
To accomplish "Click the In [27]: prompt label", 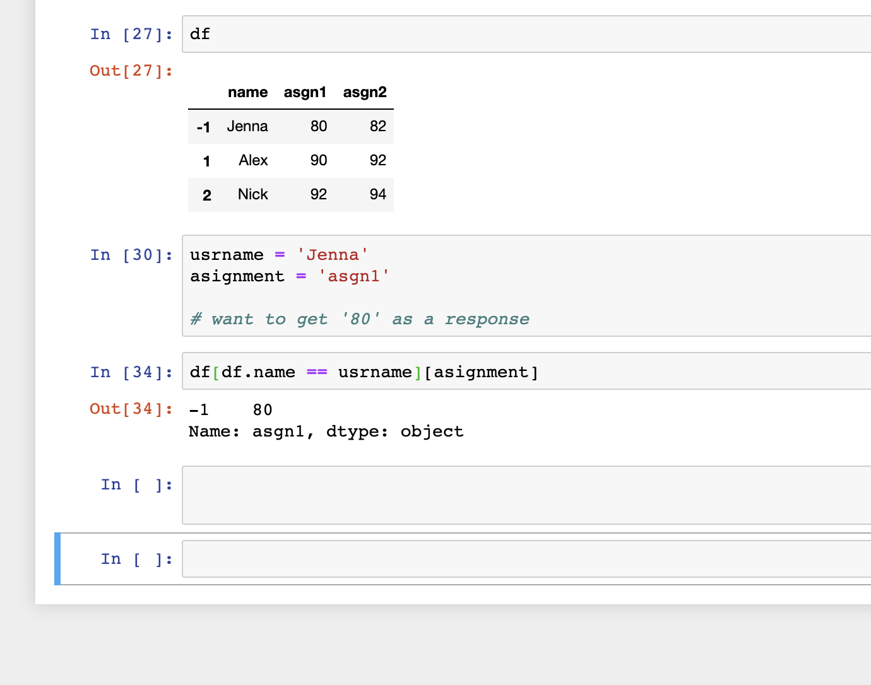I will pyautogui.click(x=131, y=34).
